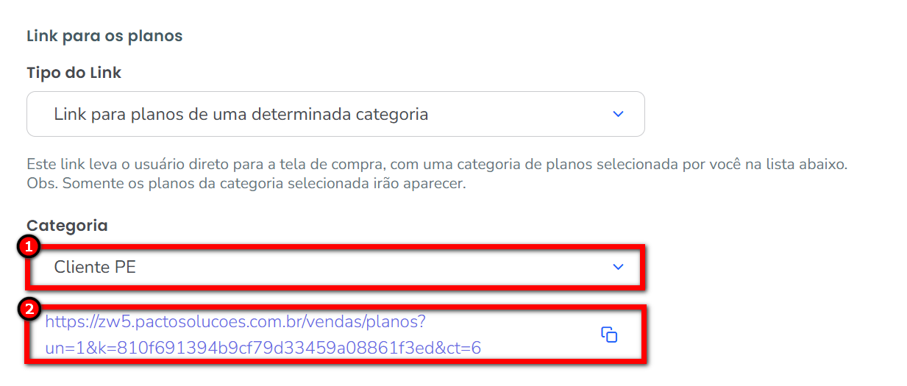Expand the Tipo do Link dropdown arrow
907x386 pixels.
tap(618, 114)
